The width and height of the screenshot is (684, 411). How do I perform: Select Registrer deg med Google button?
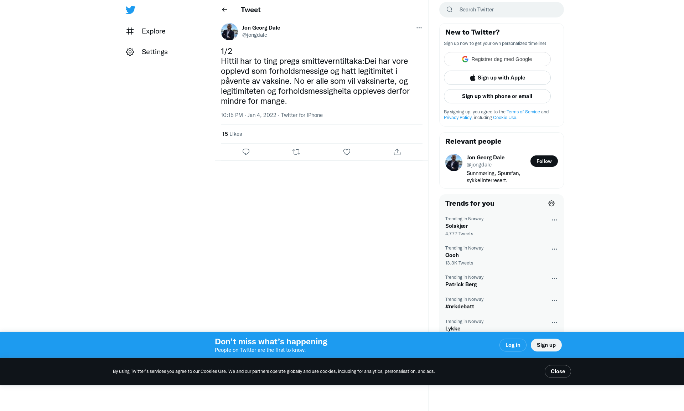[497, 59]
